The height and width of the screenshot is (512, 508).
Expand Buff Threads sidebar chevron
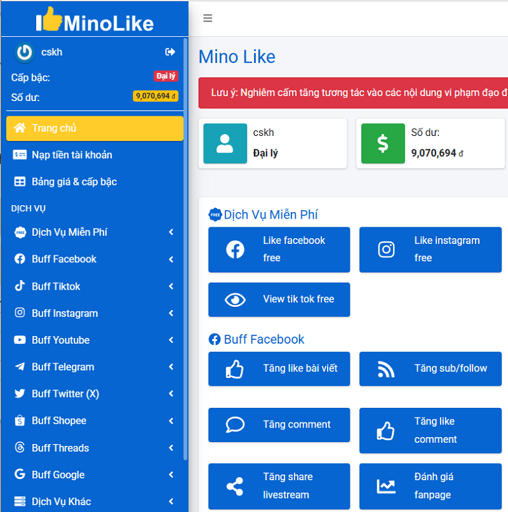[171, 448]
